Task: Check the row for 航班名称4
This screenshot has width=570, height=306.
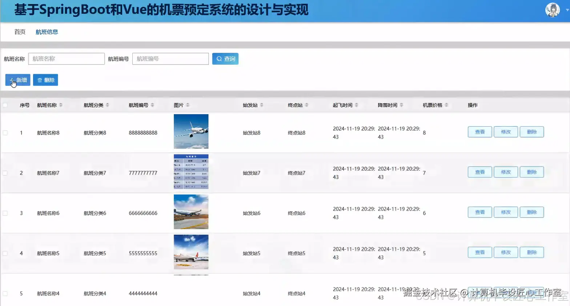Action: [5, 294]
